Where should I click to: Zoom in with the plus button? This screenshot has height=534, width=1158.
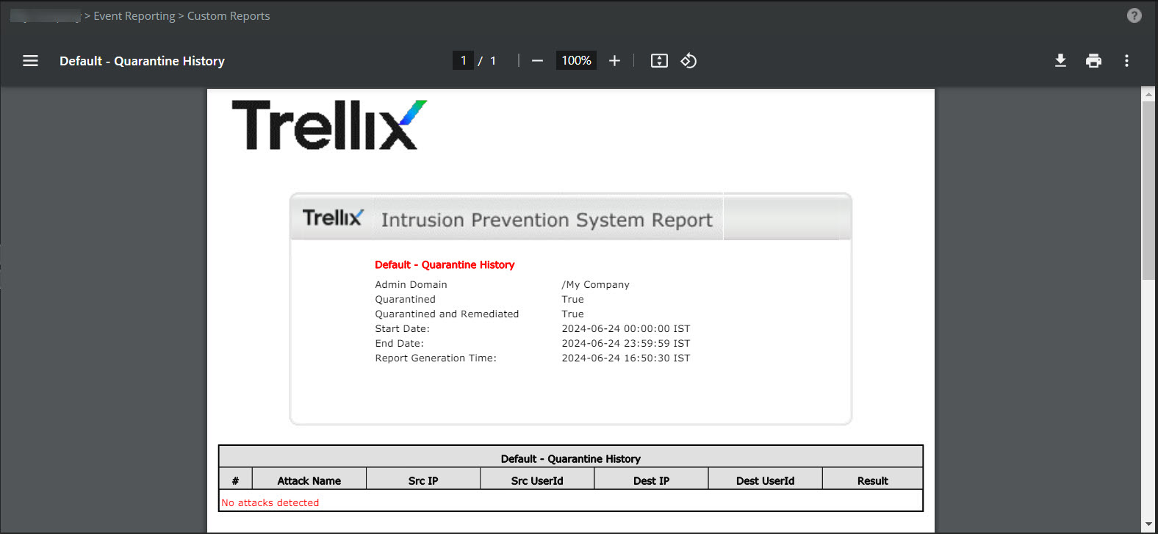(x=614, y=61)
